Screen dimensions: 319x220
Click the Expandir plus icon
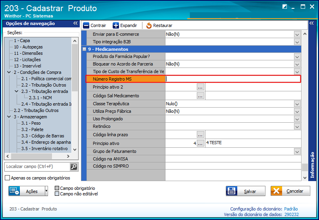[116, 25]
